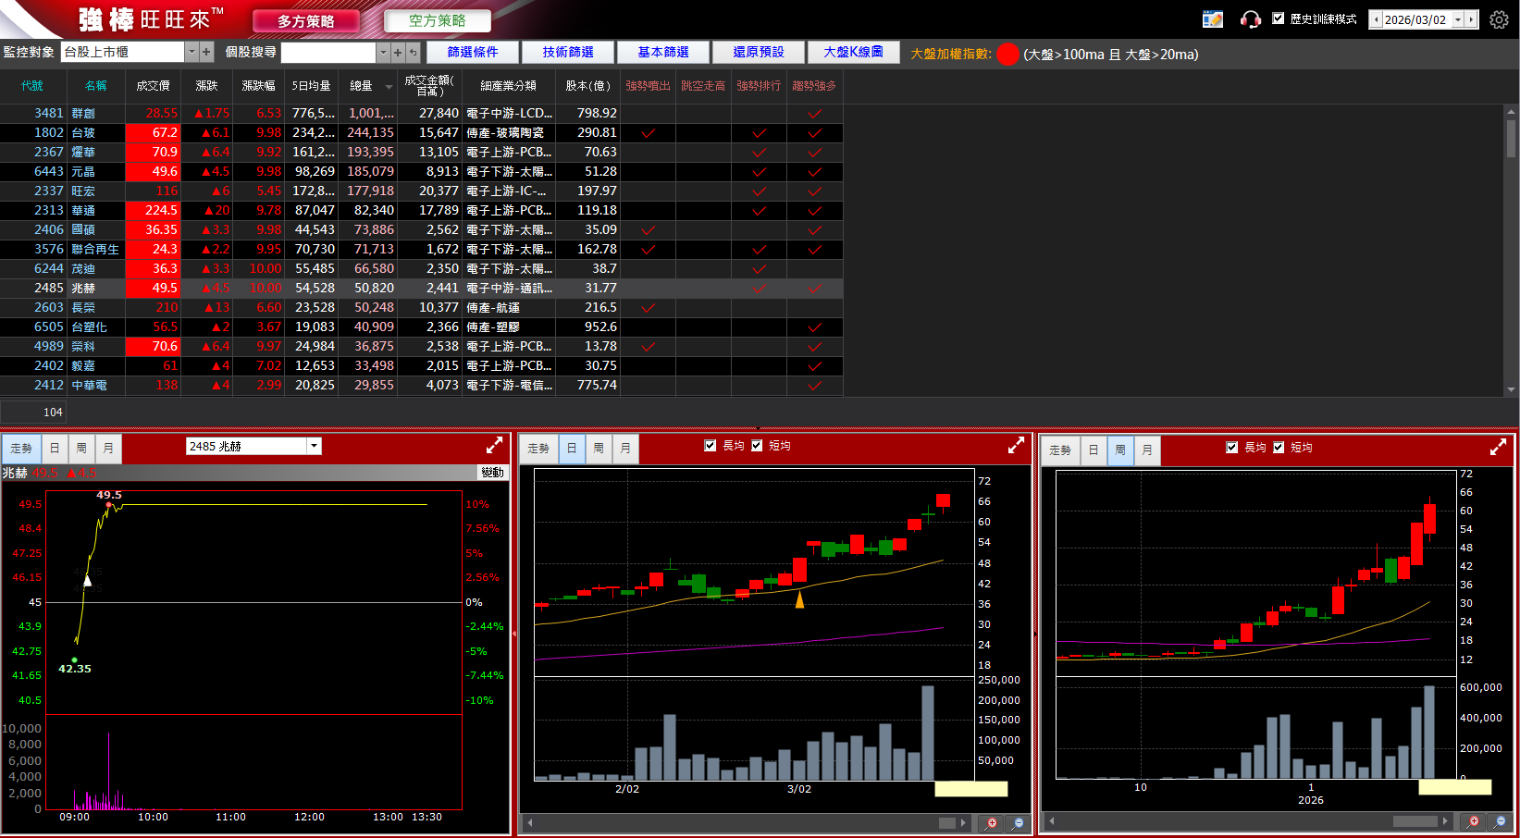The image size is (1520, 838).
Task: Open the layout edit icon with pencil
Action: coord(1213,19)
